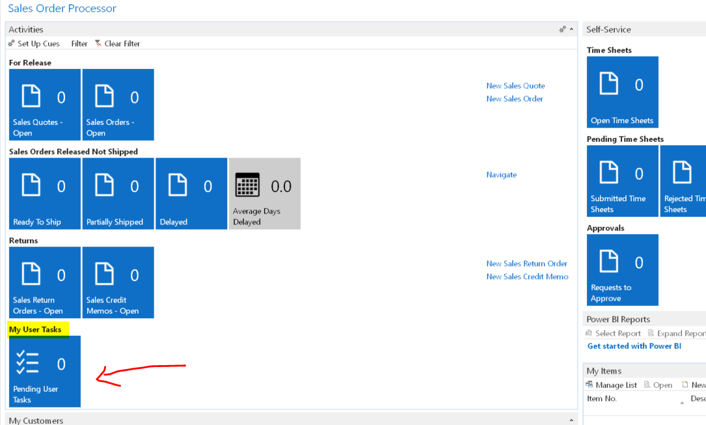Click the Pending Time Sheets heading
The image size is (706, 425).
tap(625, 139)
